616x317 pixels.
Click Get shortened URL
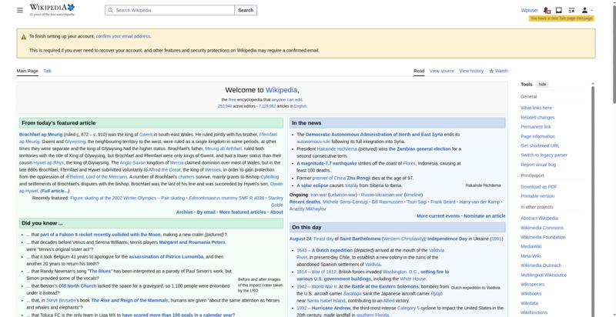click(x=540, y=145)
